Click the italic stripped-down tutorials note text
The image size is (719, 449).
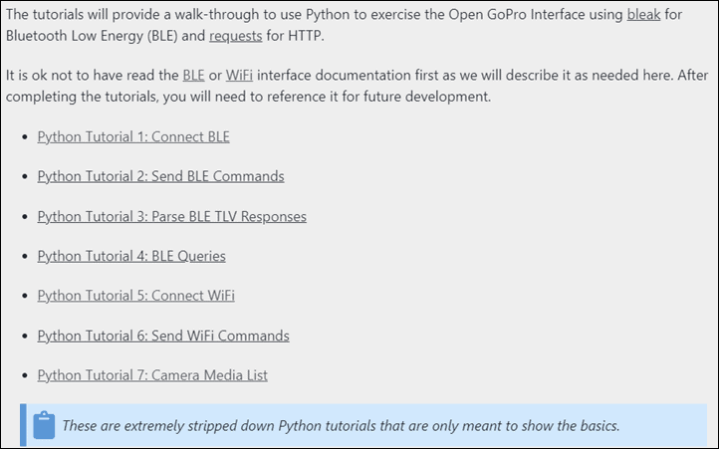(x=341, y=426)
